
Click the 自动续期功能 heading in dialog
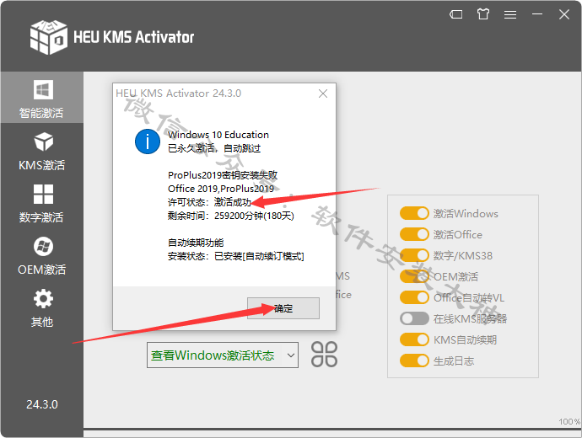point(196,243)
